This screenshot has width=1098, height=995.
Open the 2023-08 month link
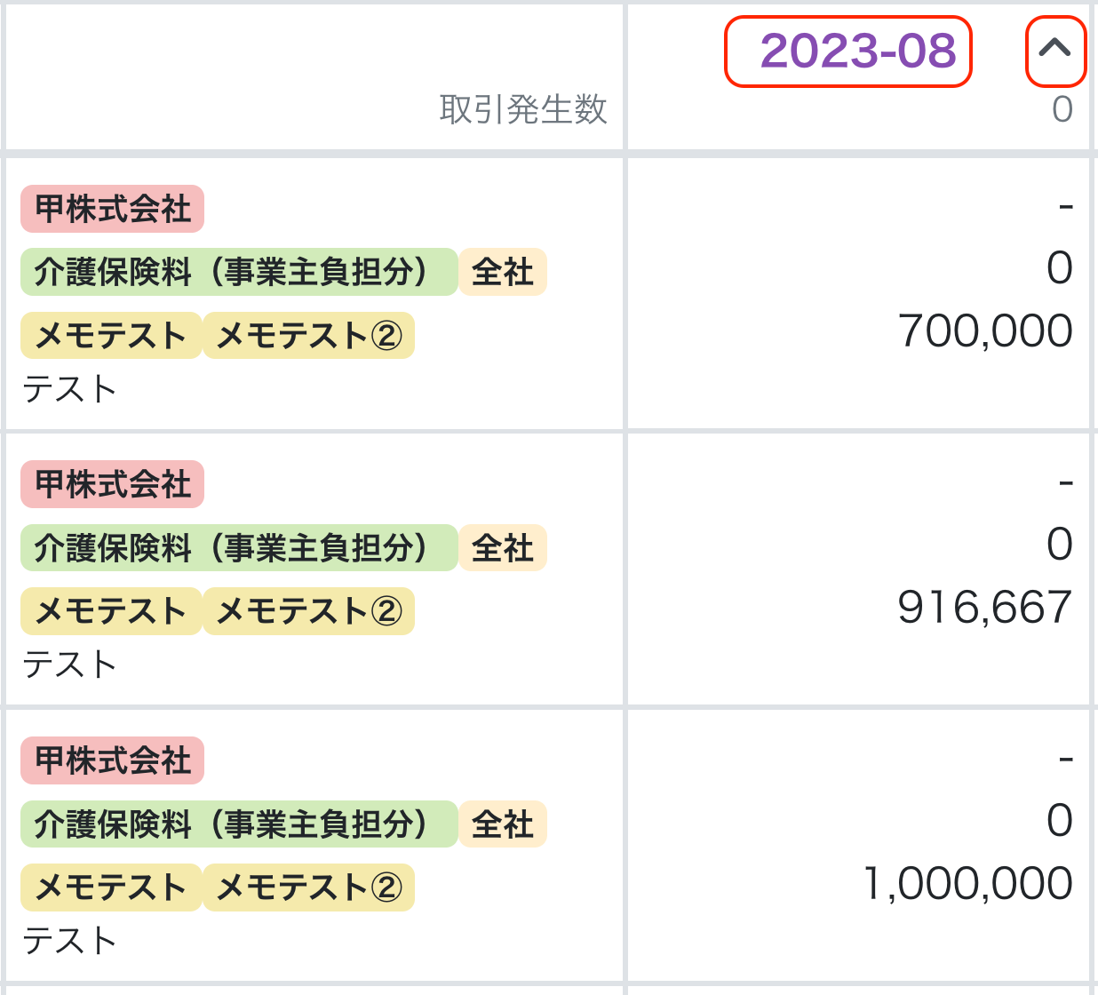click(858, 52)
